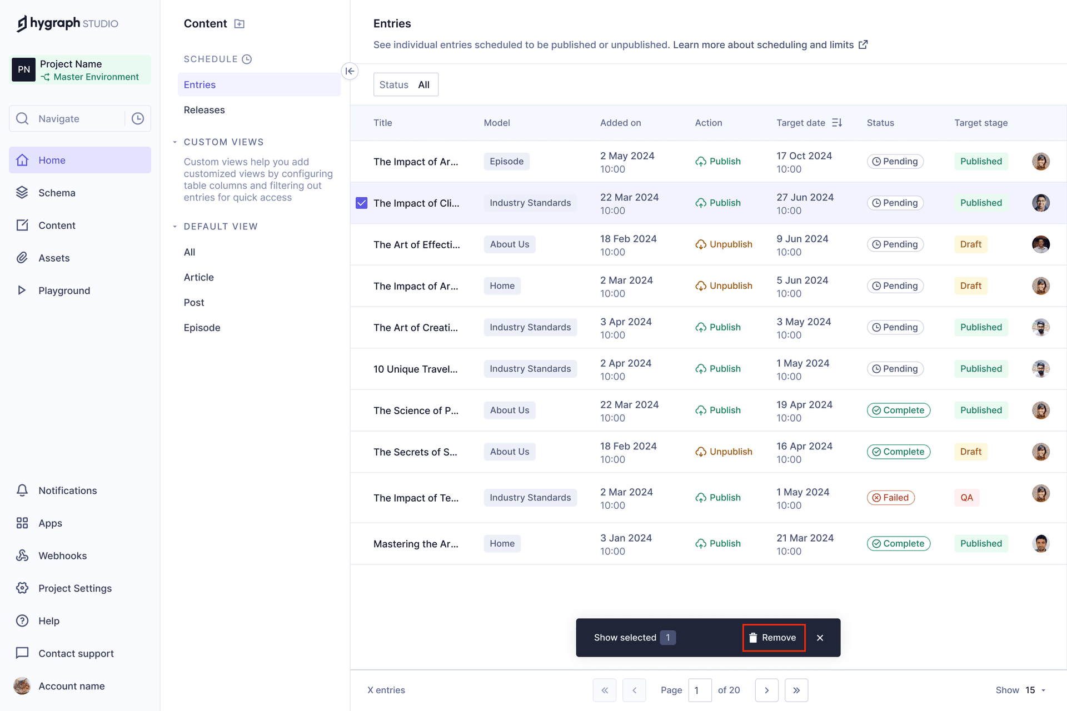Open the external link icon after scheduling limits
Image resolution: width=1067 pixels, height=711 pixels.
(863, 44)
